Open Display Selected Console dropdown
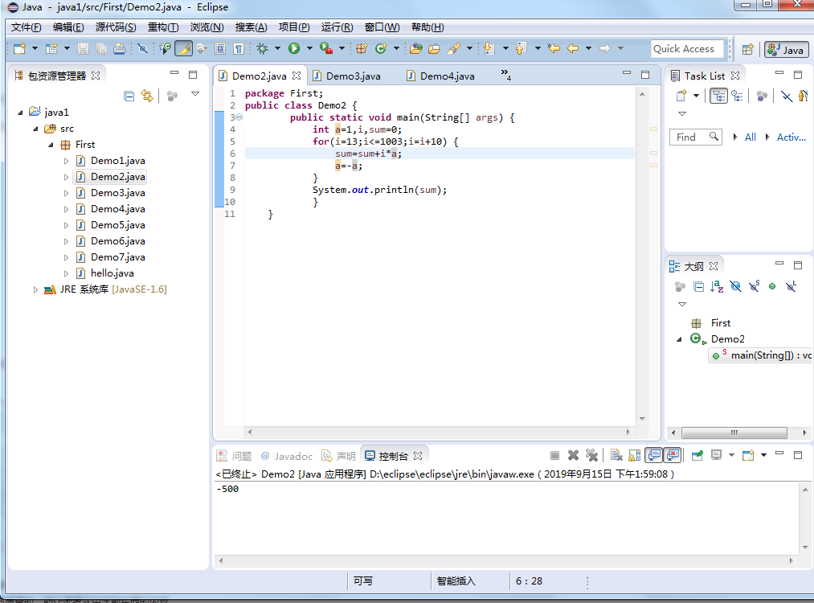 pyautogui.click(x=731, y=456)
